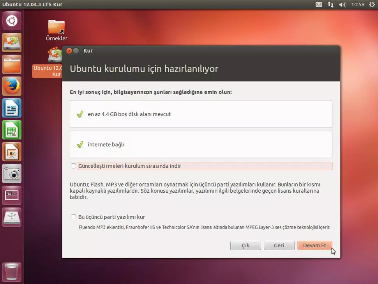This screenshot has height=284, width=378.
Task: Open the session gear menu
Action: [x=372, y=4]
